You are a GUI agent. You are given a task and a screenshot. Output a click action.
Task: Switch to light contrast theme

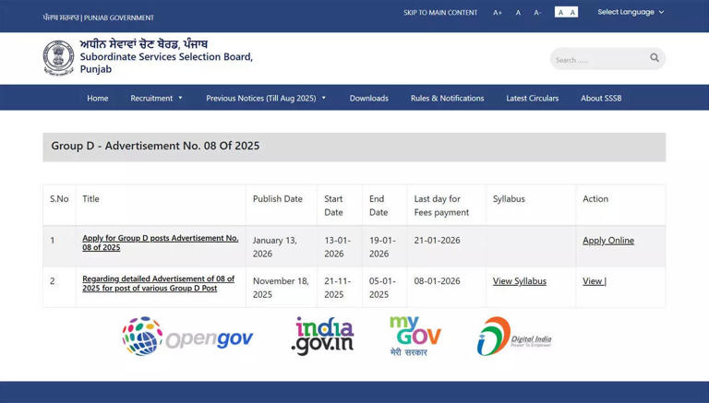coord(572,13)
